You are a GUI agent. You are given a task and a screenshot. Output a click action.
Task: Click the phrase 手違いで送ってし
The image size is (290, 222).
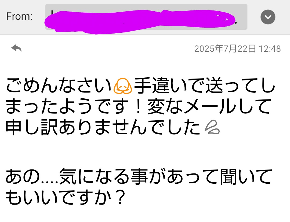[205, 85]
